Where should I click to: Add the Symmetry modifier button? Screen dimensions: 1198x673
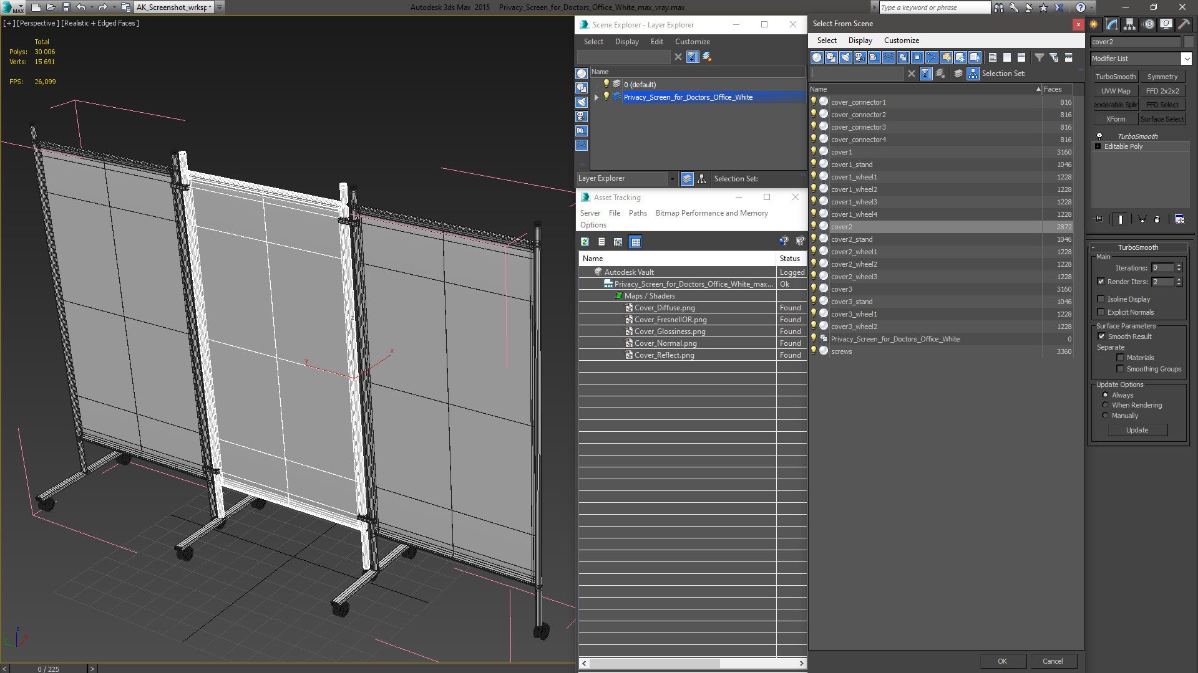point(1162,77)
